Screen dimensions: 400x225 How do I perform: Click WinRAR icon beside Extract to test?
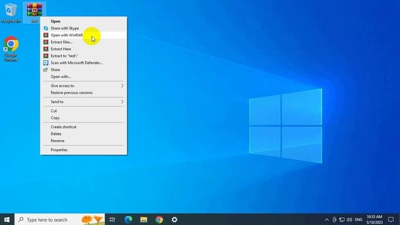46,56
